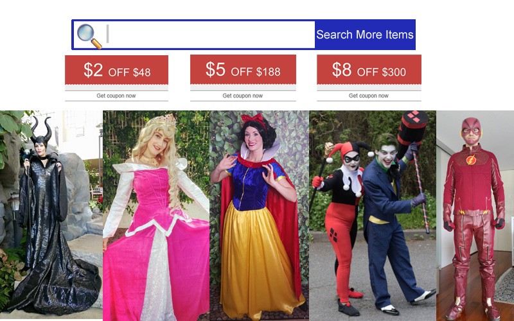Select the $8 OFF $300 coupon banner
The image size is (514, 321).
tap(369, 69)
